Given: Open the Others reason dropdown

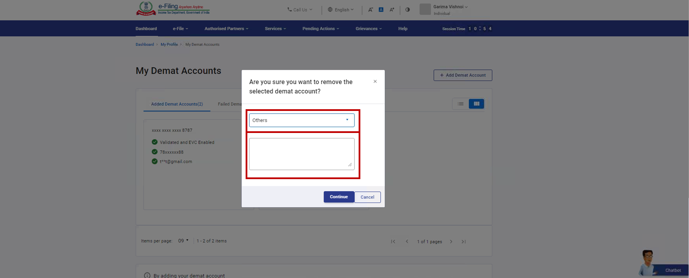Looking at the screenshot, I should [301, 120].
